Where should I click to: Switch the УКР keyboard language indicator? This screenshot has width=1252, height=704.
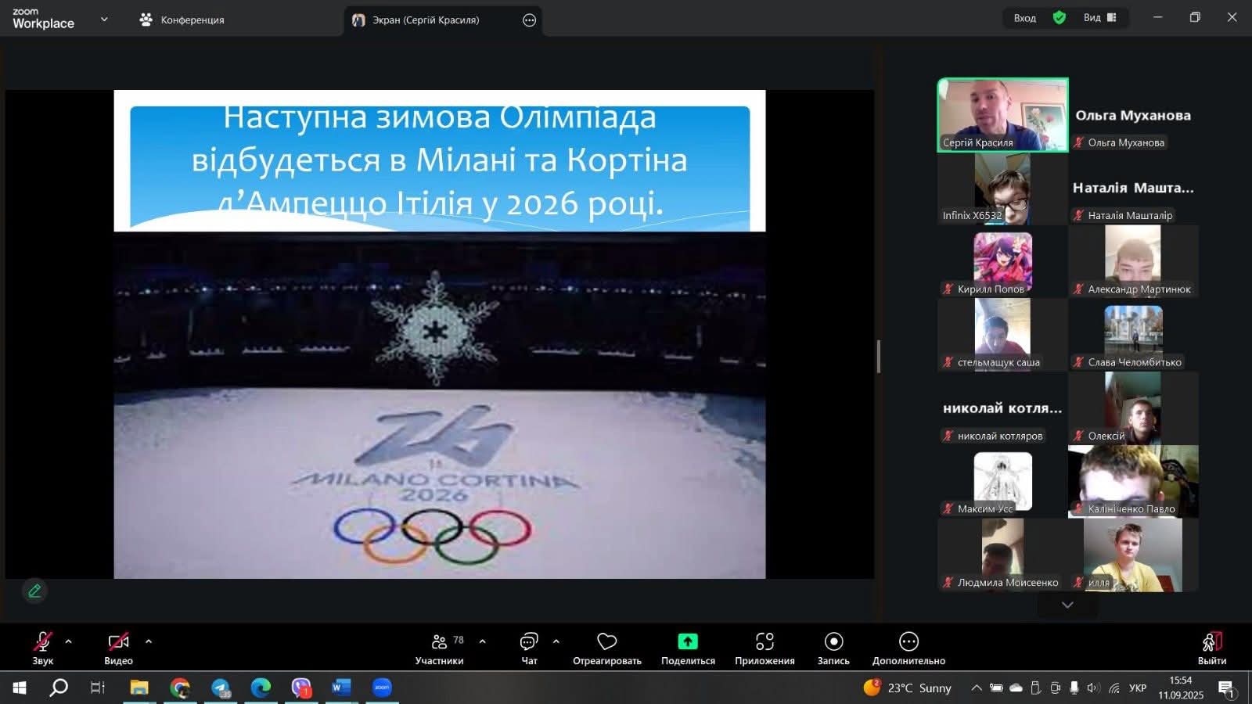(1138, 688)
